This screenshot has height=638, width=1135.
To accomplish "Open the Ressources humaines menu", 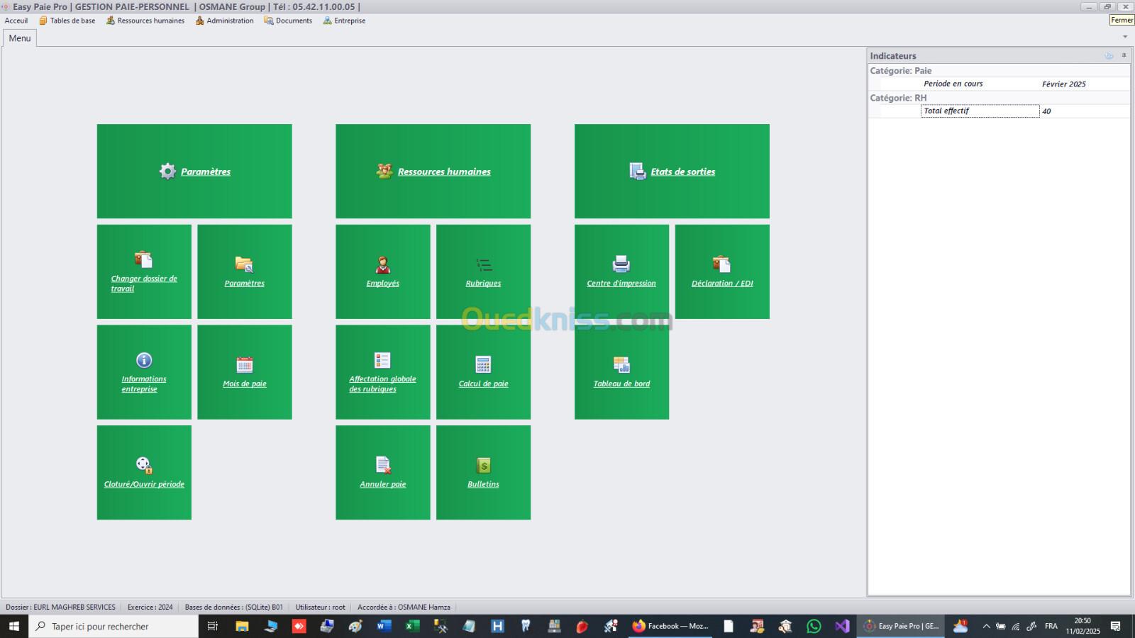I will click(x=145, y=21).
